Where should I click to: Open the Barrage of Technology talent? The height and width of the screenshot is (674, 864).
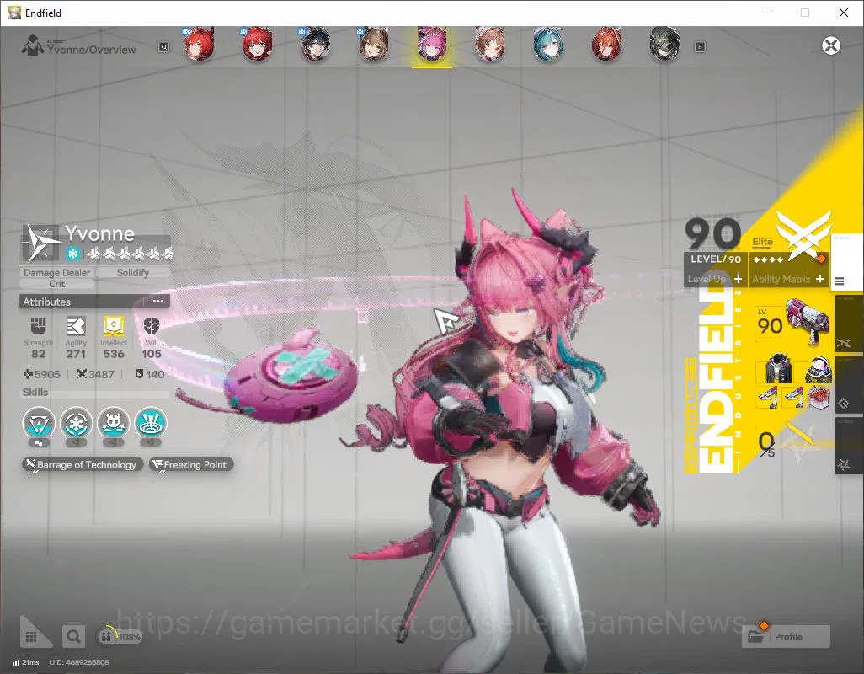click(83, 464)
